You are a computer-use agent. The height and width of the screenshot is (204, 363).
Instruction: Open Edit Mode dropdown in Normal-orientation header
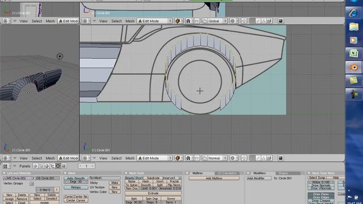(155, 158)
